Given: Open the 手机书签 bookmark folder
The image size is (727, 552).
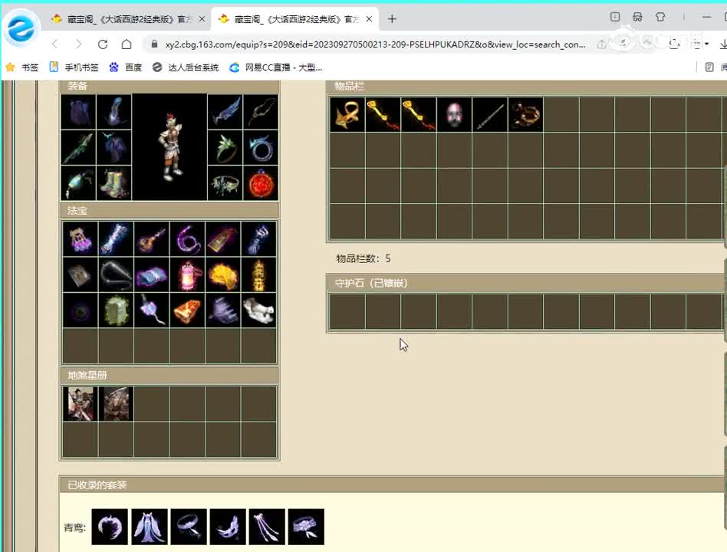Looking at the screenshot, I should point(74,67).
